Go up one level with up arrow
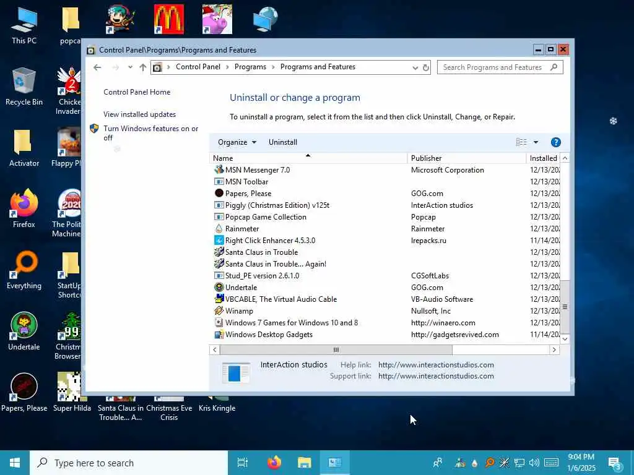This screenshot has width=634, height=475. 143,67
